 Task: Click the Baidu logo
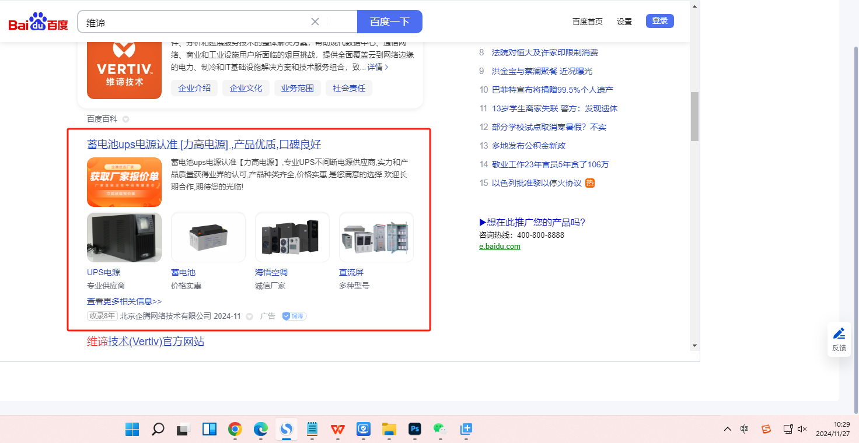[x=38, y=22]
